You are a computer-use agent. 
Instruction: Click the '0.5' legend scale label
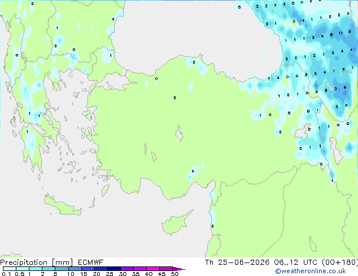coord(20,274)
